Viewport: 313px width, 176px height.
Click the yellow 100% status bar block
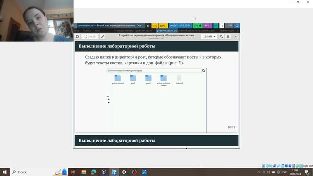click(x=163, y=26)
